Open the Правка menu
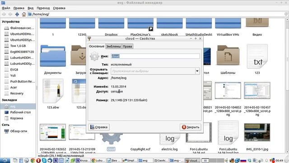The width and height of the screenshot is (289, 163). coord(19,8)
